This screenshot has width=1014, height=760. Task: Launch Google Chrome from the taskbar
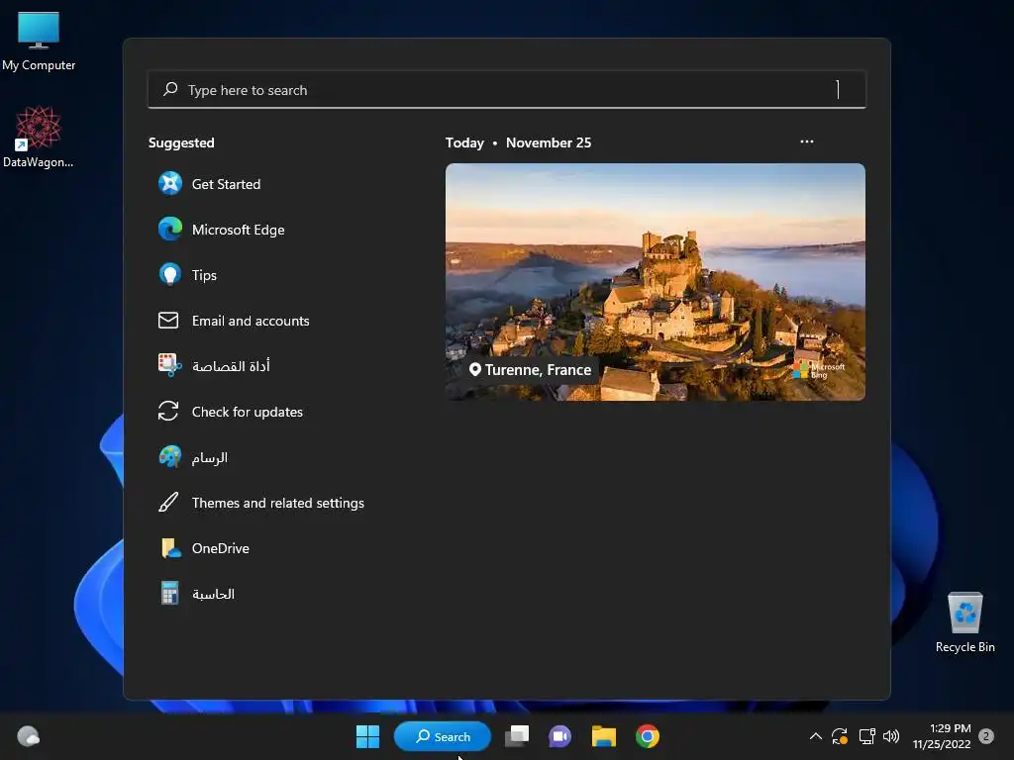(648, 736)
